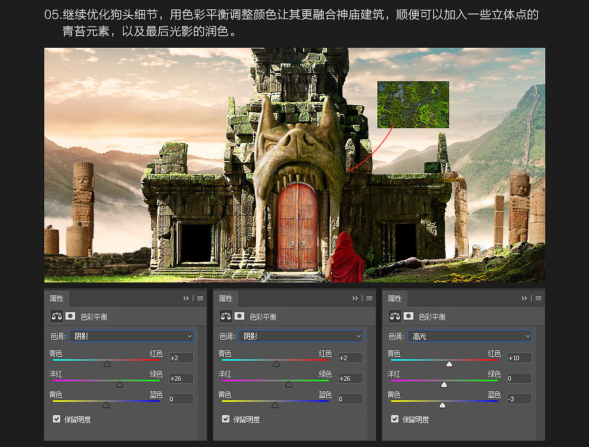Click the 青色-红色 slider handle in middle panel
The height and width of the screenshot is (447, 589).
pos(276,364)
